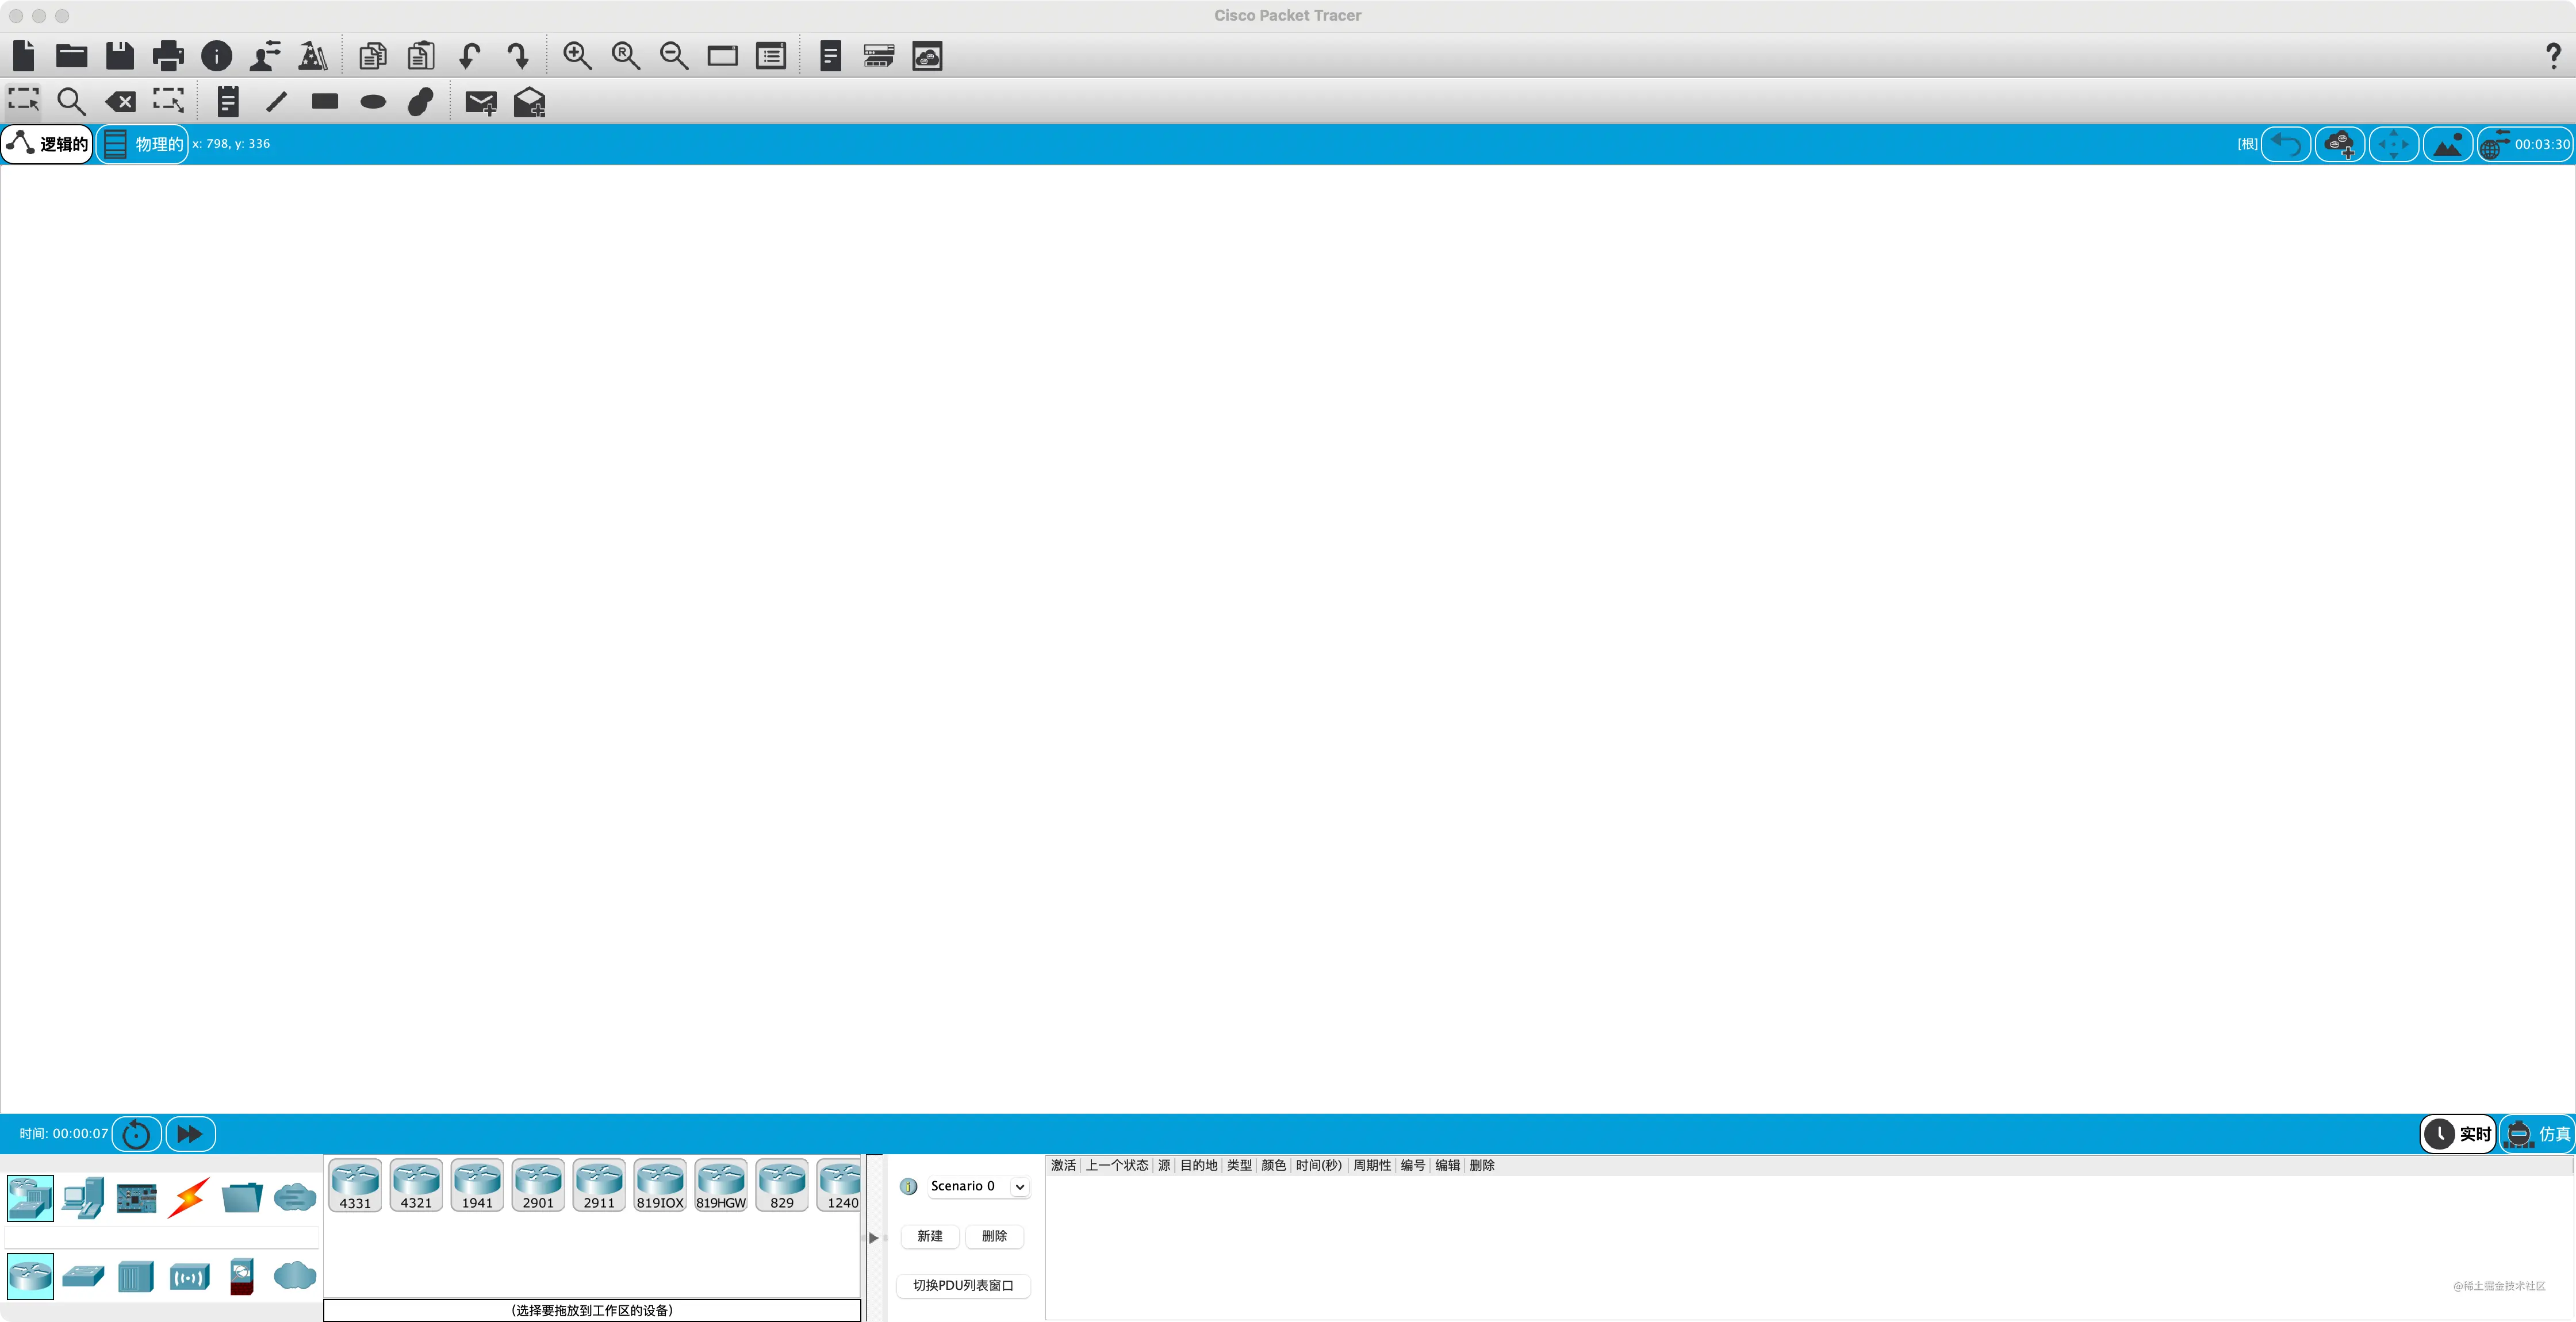The image size is (2576, 1322).
Task: Create a new cluster with the cloud icon
Action: click(2340, 144)
